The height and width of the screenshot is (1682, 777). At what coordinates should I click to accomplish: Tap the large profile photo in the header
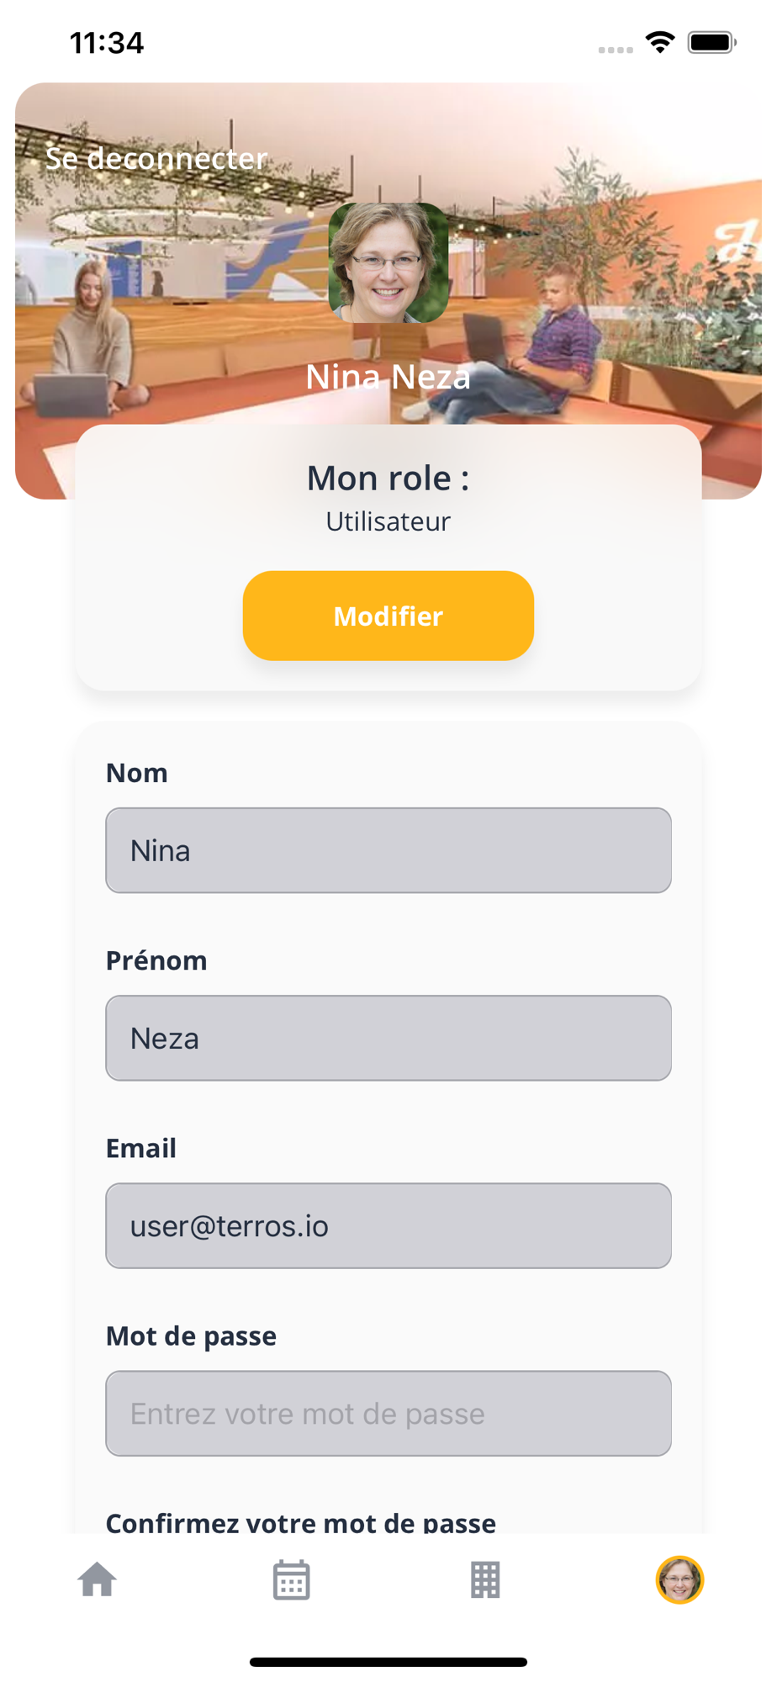point(388,262)
